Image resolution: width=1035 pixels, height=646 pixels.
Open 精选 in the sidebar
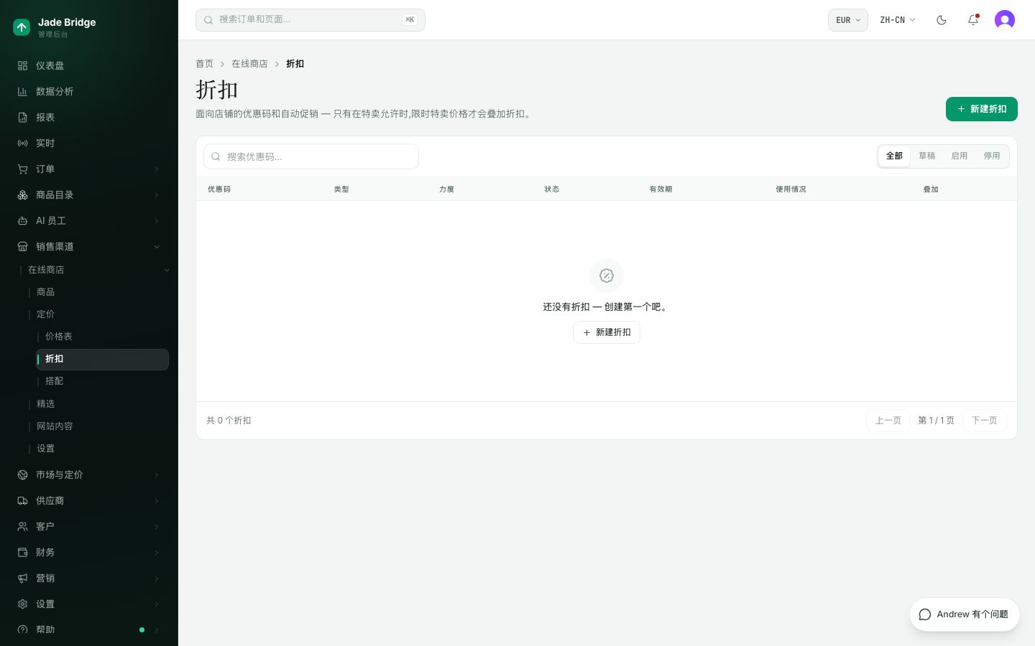coord(46,404)
